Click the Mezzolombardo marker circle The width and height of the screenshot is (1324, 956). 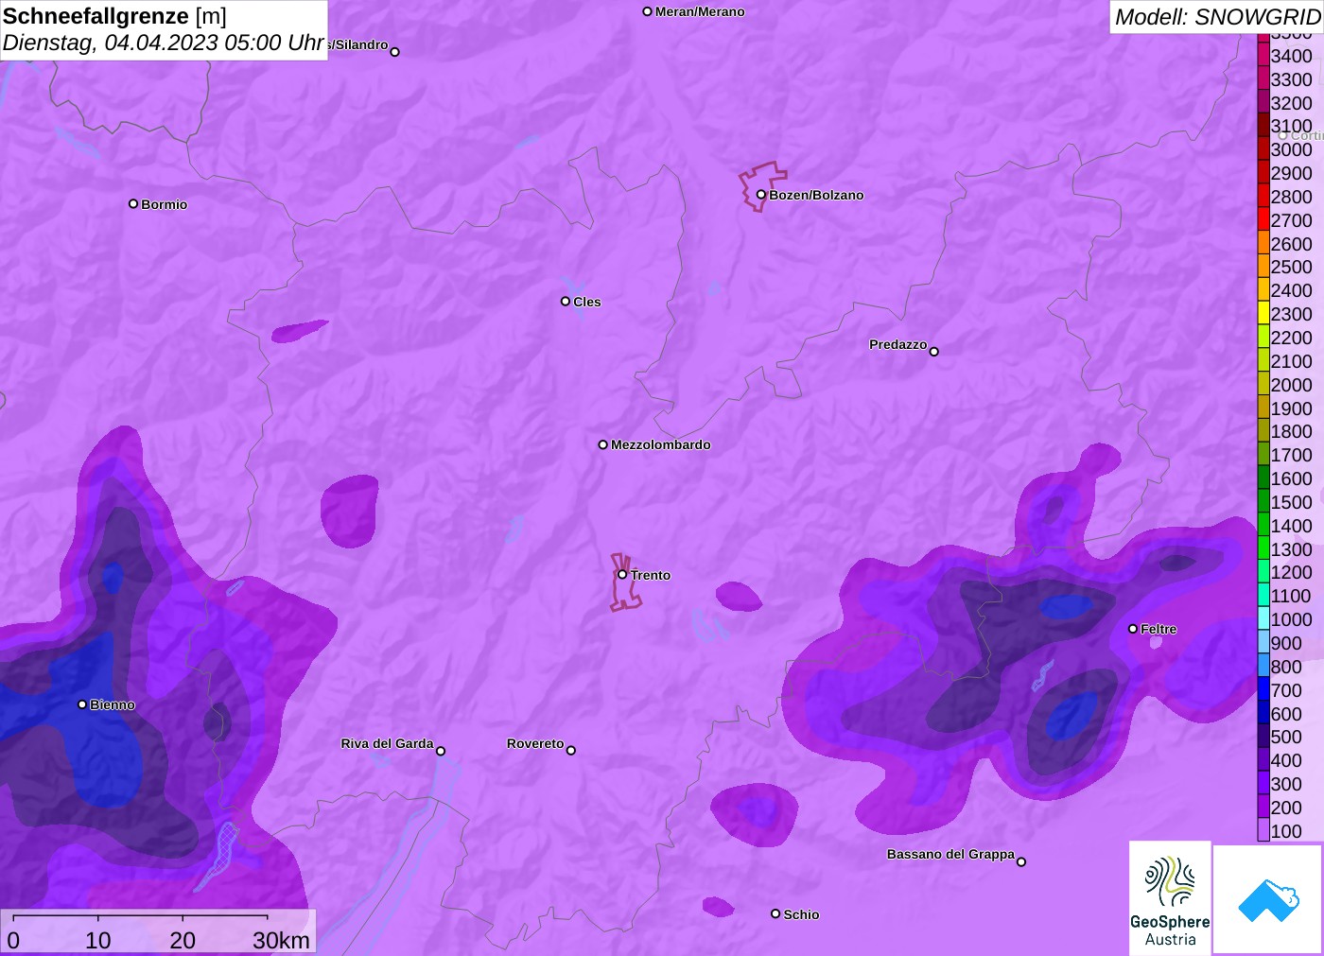603,444
